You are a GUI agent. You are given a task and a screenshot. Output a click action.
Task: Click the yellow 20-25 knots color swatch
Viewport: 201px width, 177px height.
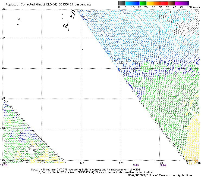(x=150, y=3)
